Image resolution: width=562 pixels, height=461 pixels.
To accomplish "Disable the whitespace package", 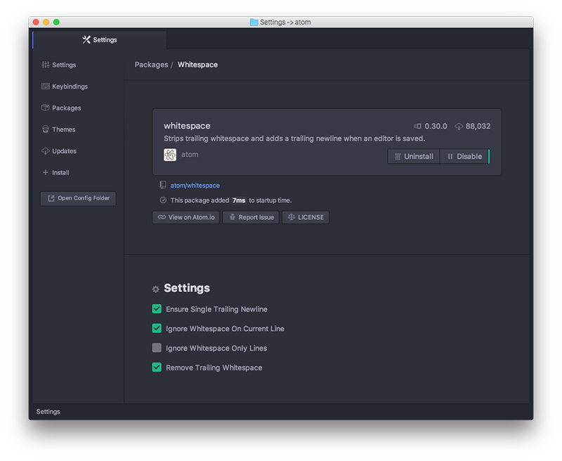I will [x=464, y=156].
